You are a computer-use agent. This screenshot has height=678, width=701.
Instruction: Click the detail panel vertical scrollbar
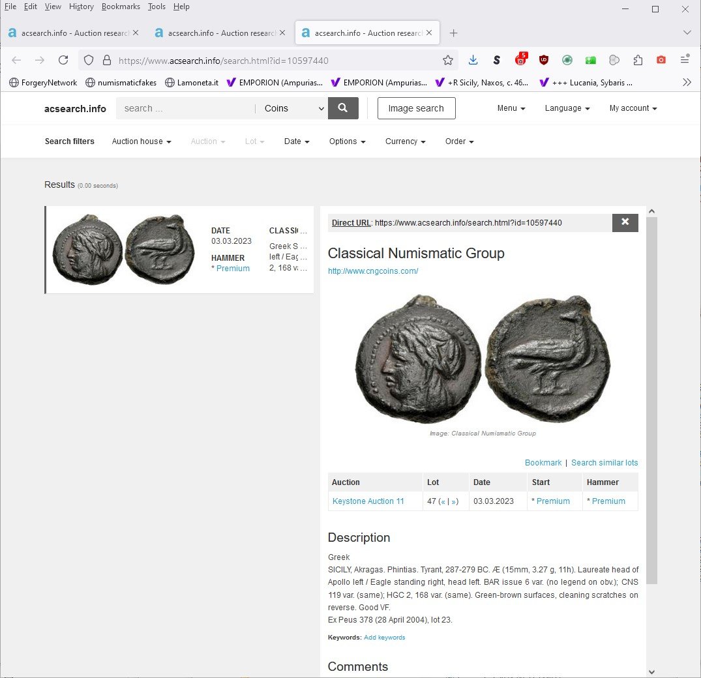click(x=652, y=400)
